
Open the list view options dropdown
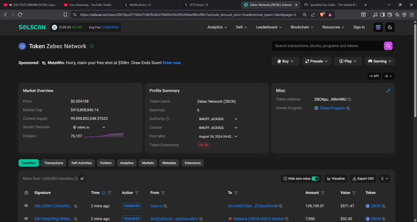[x=389, y=76]
